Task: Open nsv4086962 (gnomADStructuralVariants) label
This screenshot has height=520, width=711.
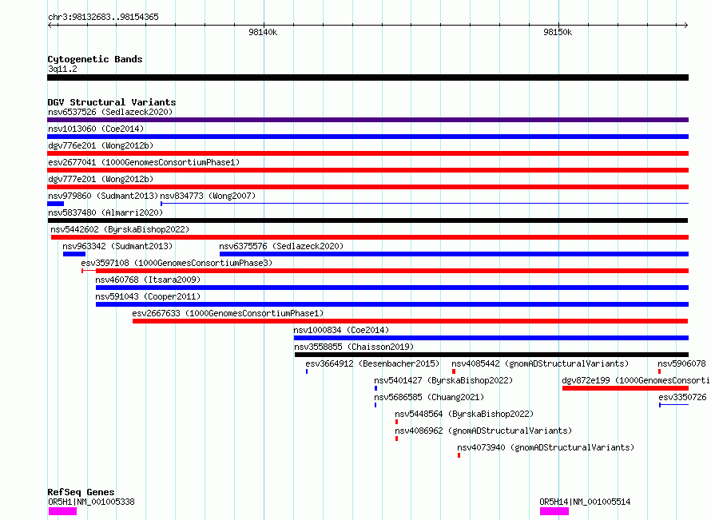Action: (x=483, y=431)
